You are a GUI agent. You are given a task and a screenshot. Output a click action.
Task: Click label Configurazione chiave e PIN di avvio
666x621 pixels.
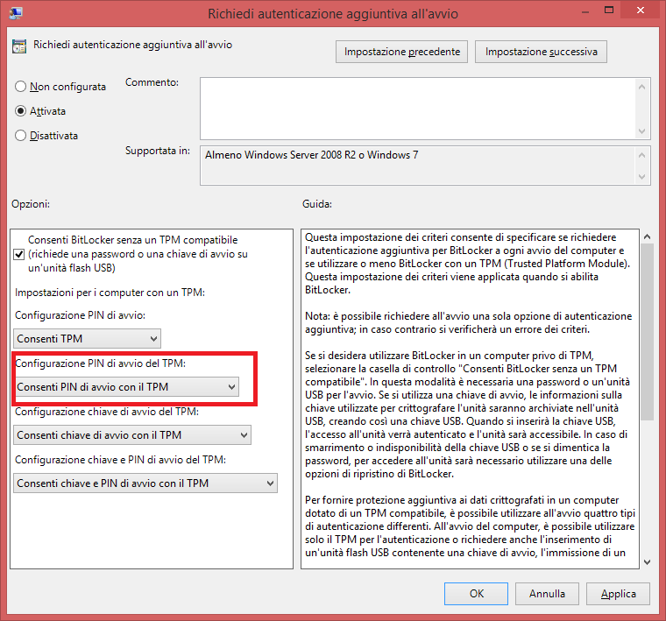pos(121,460)
